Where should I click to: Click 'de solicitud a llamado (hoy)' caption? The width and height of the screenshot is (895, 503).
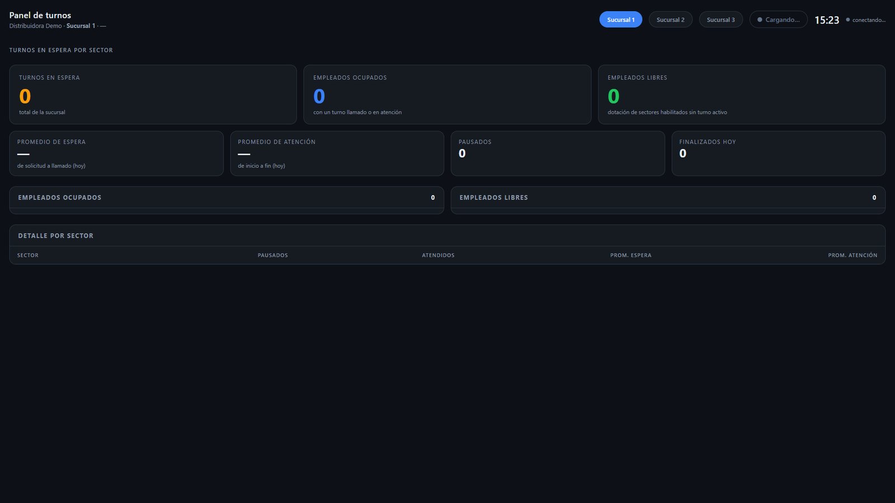[x=51, y=166]
